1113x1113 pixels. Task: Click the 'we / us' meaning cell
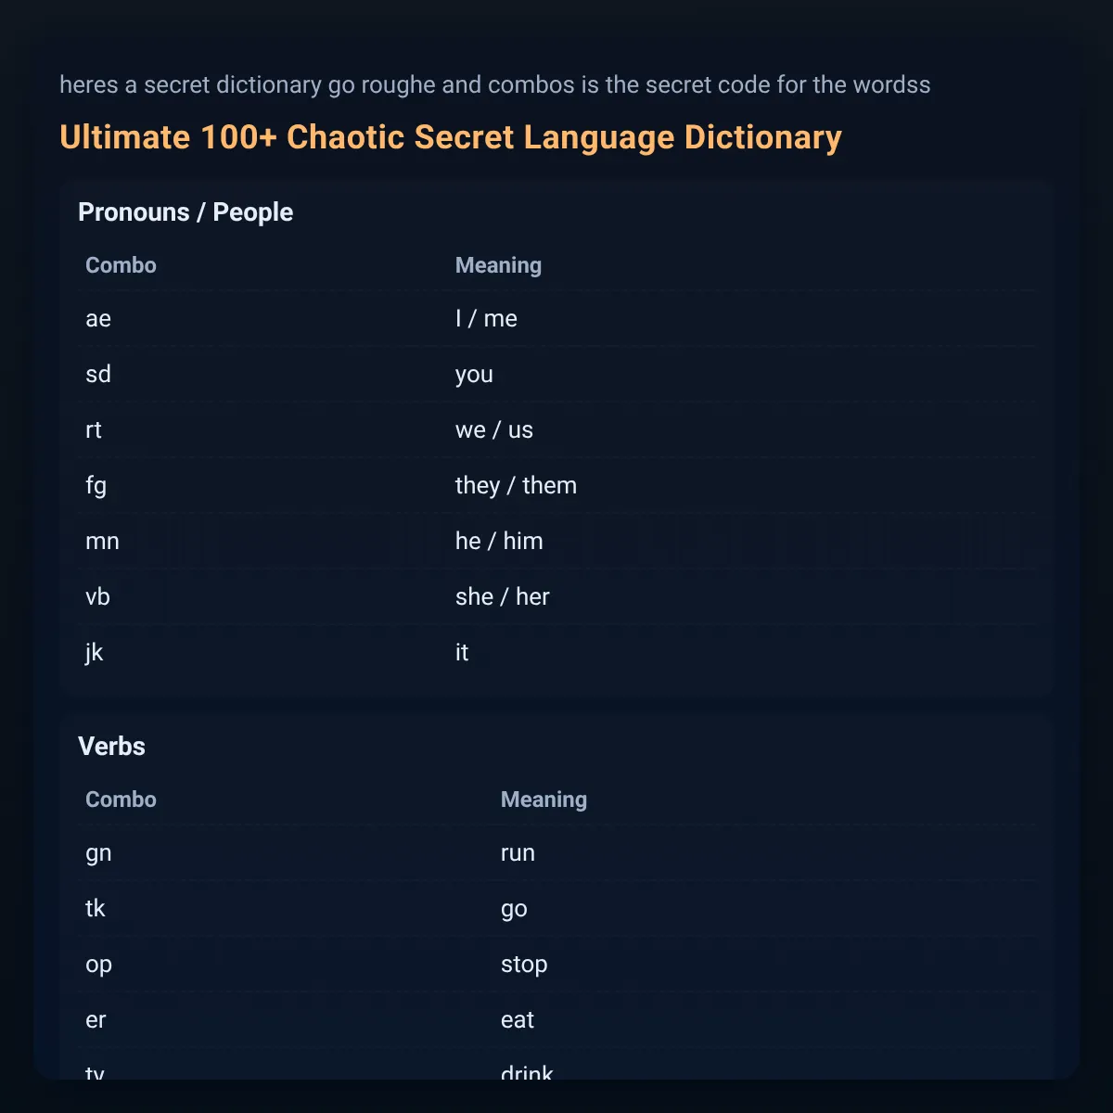494,430
